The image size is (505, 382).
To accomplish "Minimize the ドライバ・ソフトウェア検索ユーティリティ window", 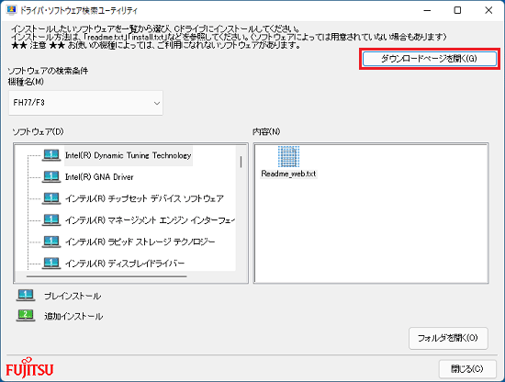I will tap(427, 10).
